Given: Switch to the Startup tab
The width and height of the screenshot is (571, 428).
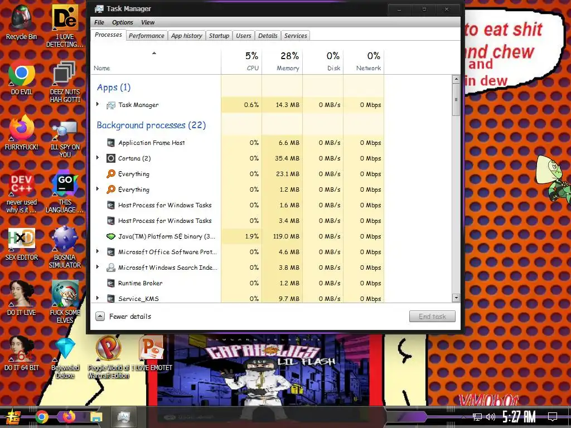Looking at the screenshot, I should coord(219,36).
